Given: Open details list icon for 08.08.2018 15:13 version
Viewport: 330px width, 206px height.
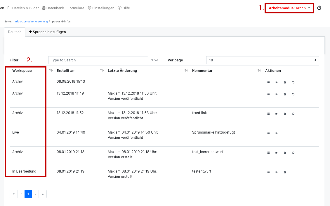Looking at the screenshot, I should [268, 82].
